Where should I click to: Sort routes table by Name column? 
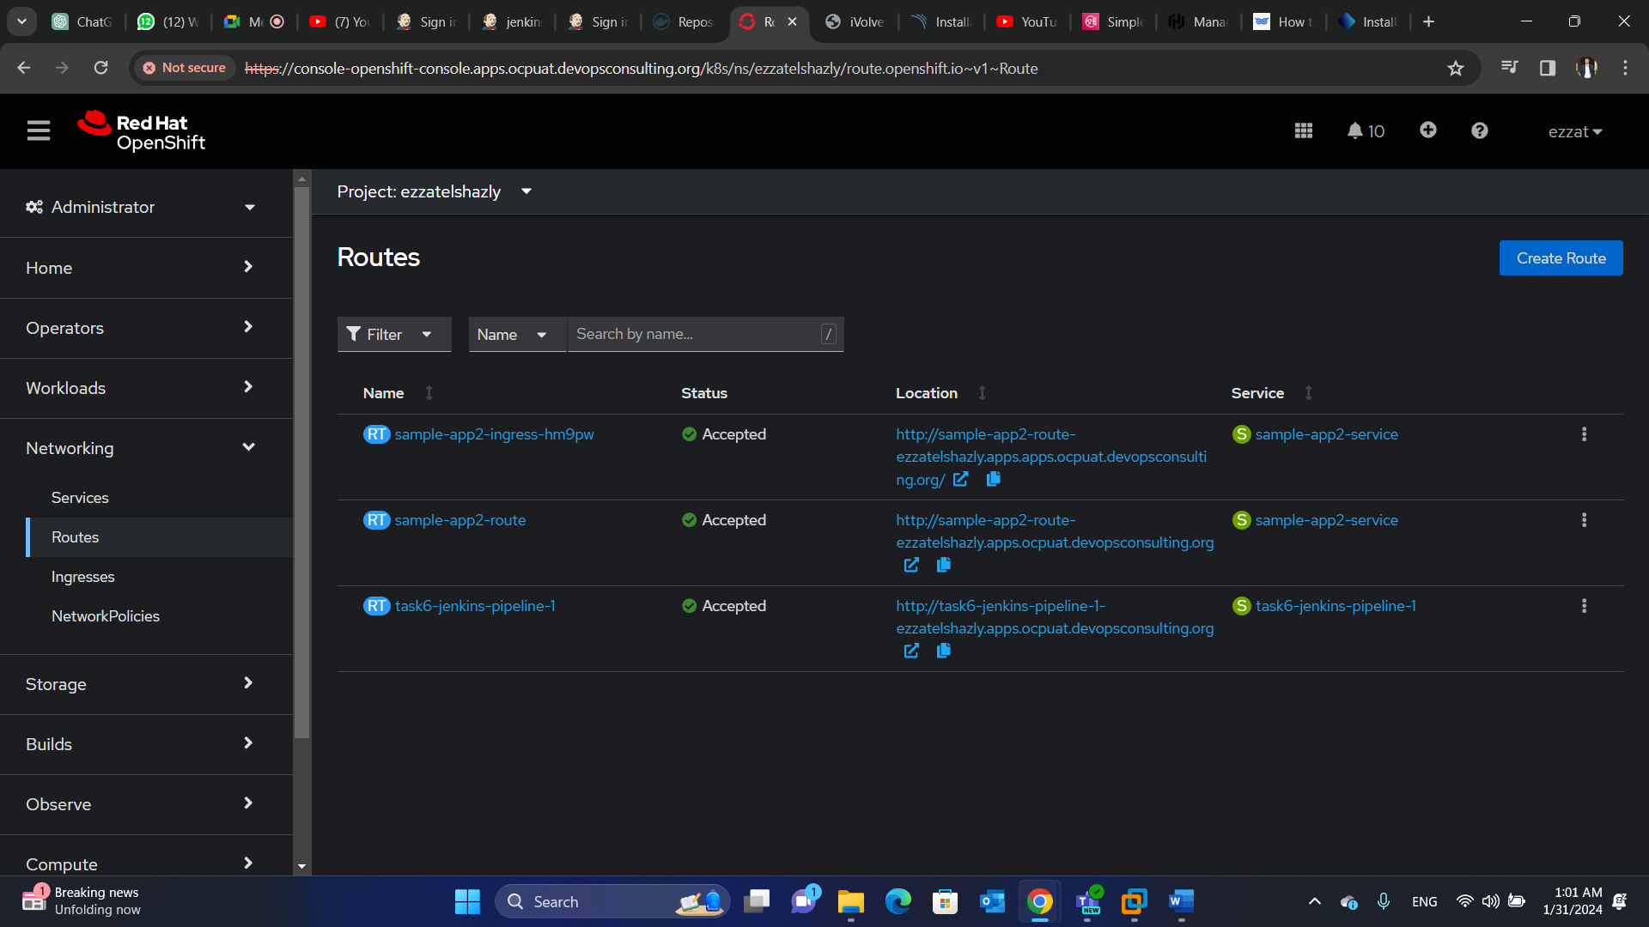tap(384, 393)
